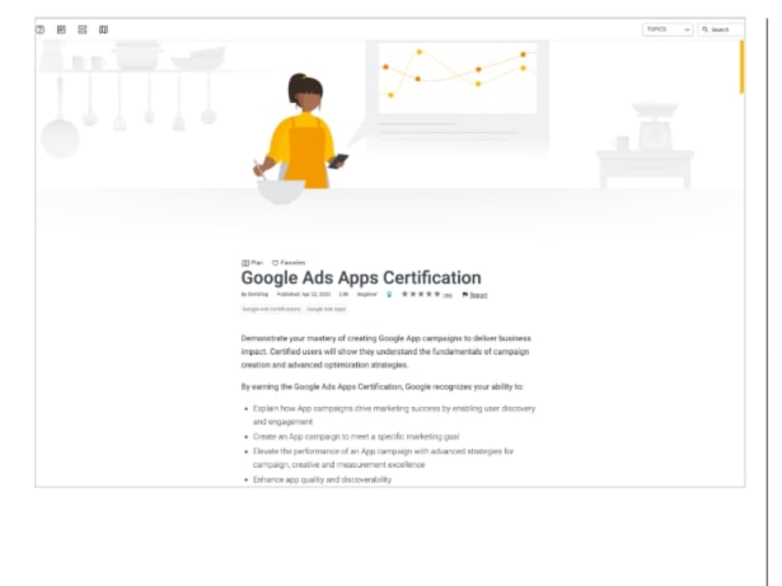Click the Google Ads Apps Certification title
782x586 pixels.
coord(361,277)
